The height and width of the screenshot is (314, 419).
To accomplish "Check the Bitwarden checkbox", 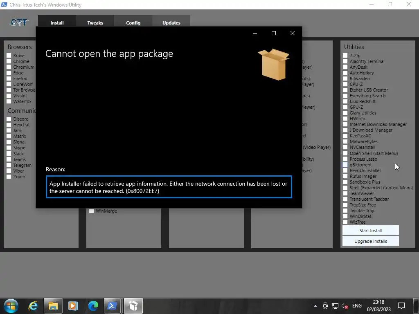I will [x=345, y=78].
